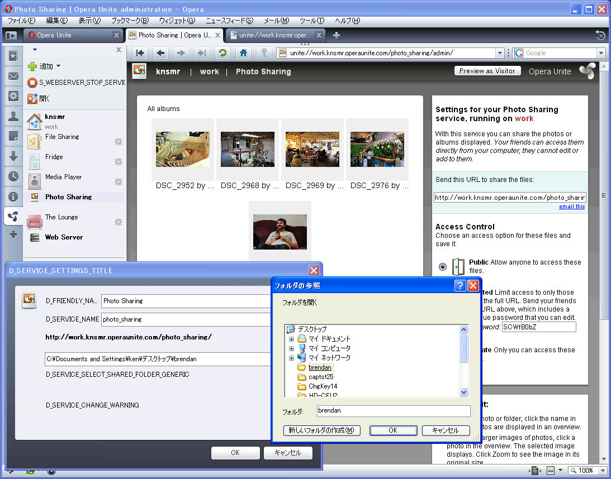The image size is (611, 479).
Task: Open a new tab with plus icon
Action: [337, 35]
